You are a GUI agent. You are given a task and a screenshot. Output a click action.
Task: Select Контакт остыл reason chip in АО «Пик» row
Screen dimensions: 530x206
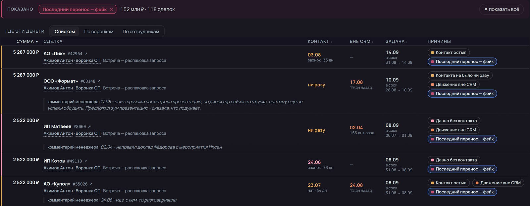pos(449,52)
